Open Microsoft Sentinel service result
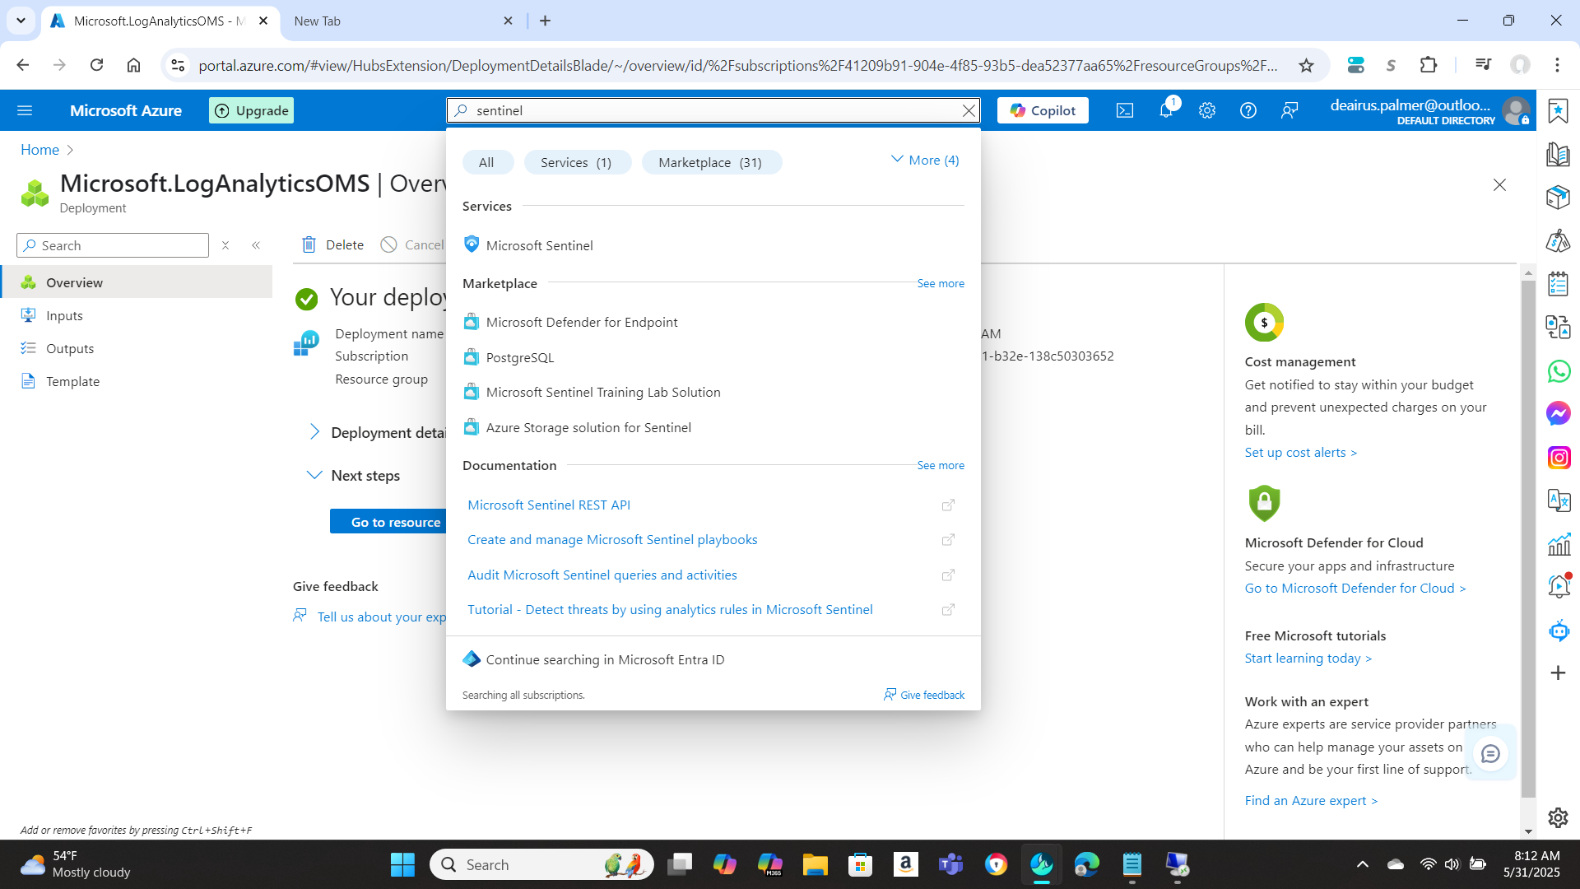Screen dimensions: 1580x889 [x=539, y=245]
